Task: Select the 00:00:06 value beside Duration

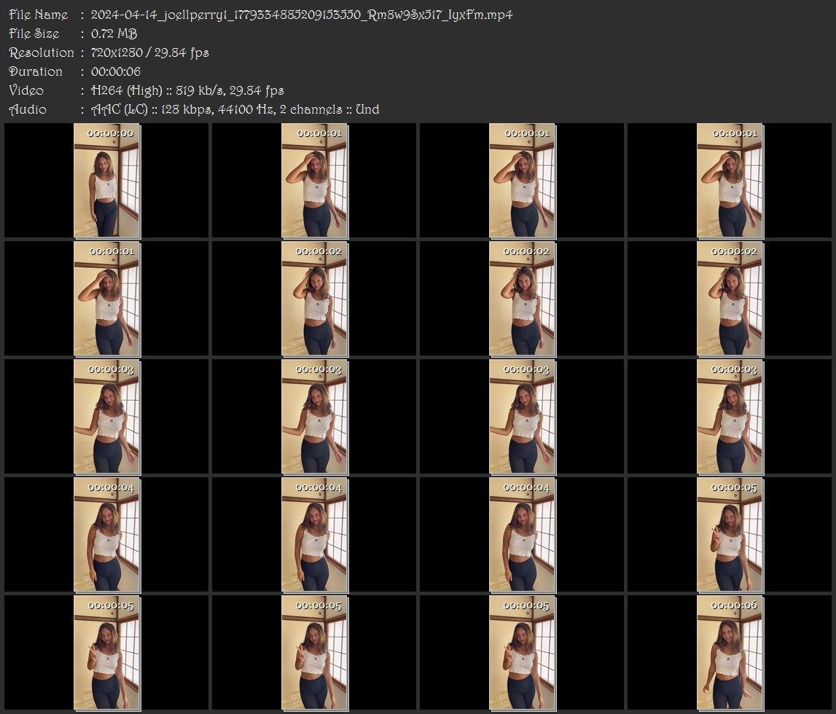Action: pos(116,71)
